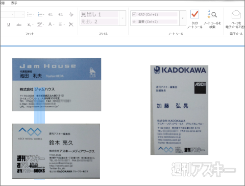Click the delete X icon in Font group
245x186 pixels.
(71, 25)
